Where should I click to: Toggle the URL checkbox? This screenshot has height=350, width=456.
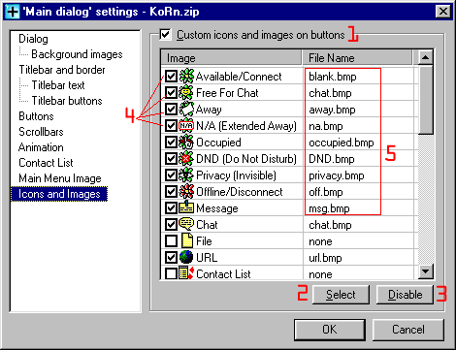point(171,258)
